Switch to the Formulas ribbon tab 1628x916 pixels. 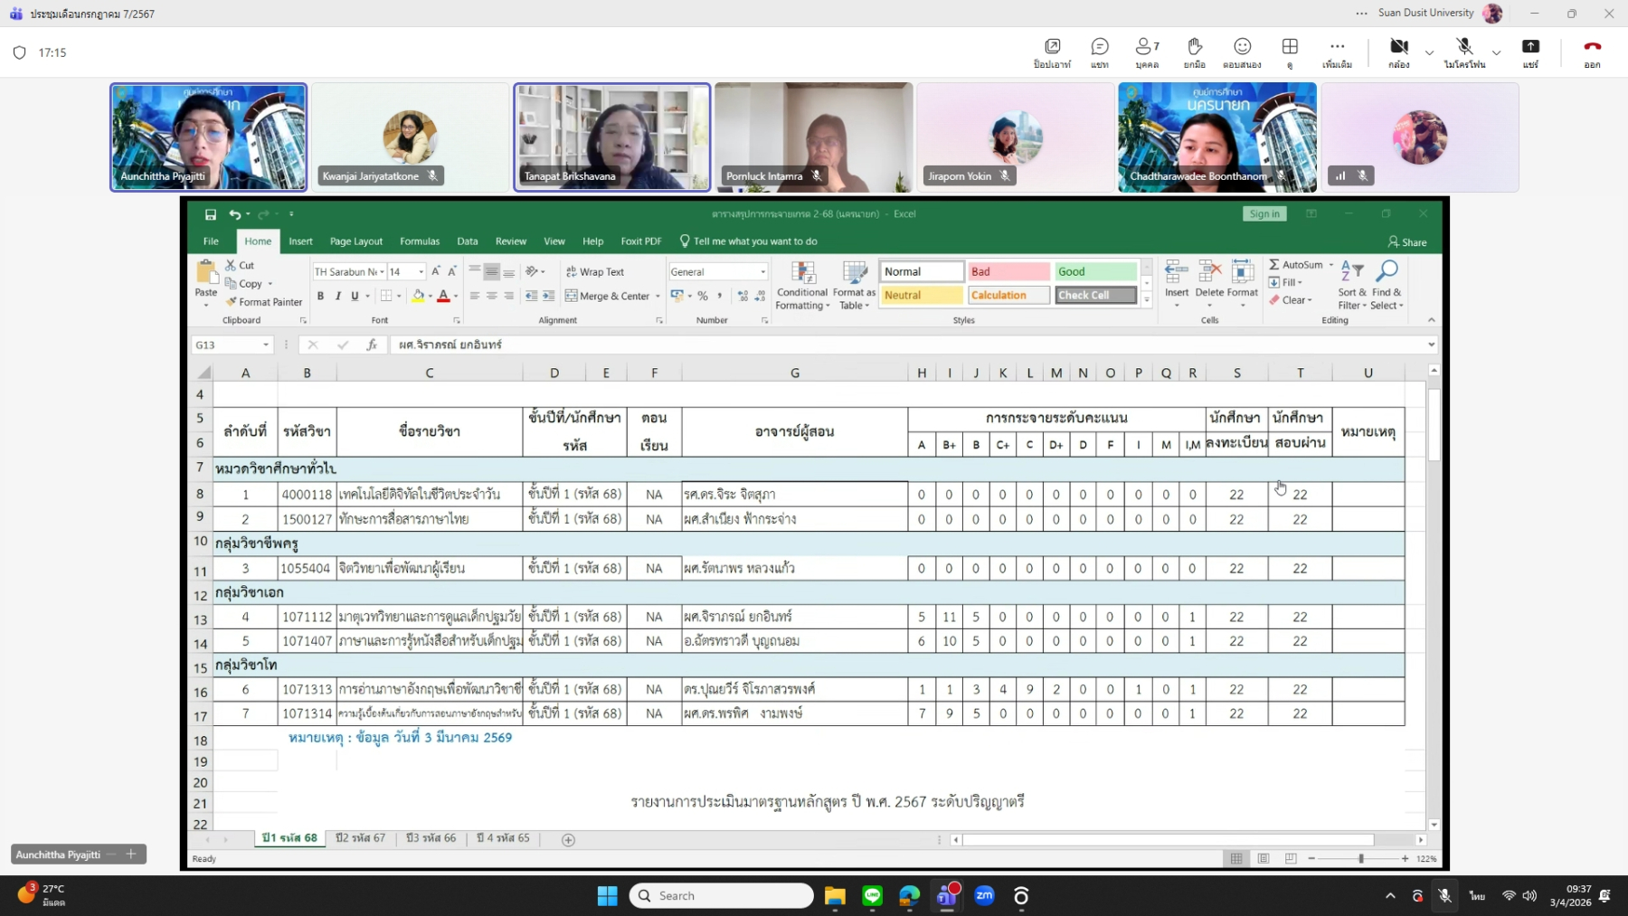click(420, 241)
